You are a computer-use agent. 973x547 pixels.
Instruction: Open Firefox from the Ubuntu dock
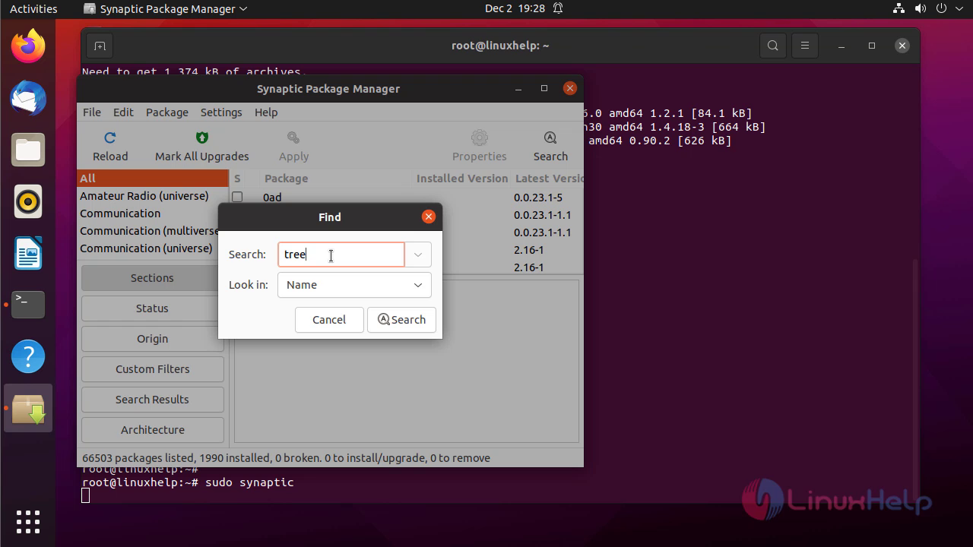pos(28,46)
